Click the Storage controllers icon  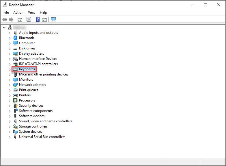pyautogui.click(x=15, y=126)
